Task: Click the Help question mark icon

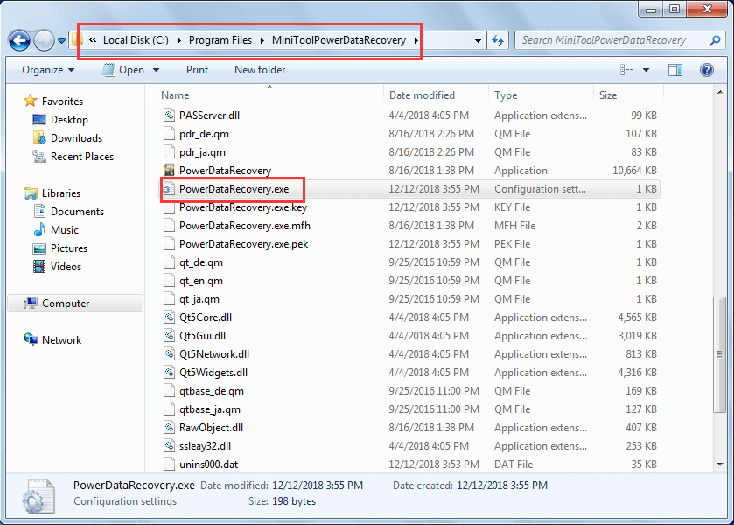Action: (x=706, y=70)
